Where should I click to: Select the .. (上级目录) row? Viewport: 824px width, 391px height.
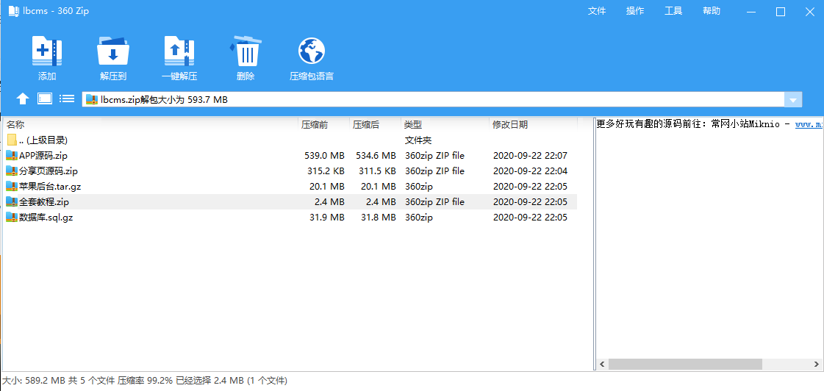point(290,140)
